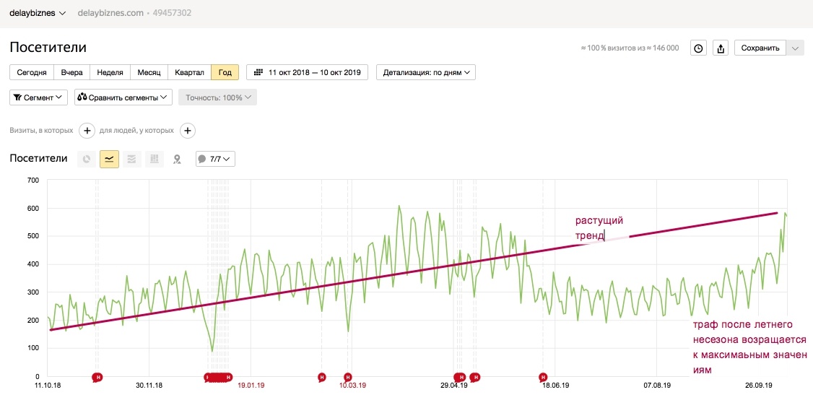This screenshot has width=813, height=413.
Task: Open the Детализация: по дням dropdown
Action: click(x=426, y=72)
